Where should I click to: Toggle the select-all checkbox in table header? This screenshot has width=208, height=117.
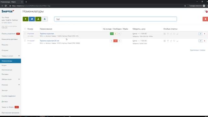tap(25, 29)
